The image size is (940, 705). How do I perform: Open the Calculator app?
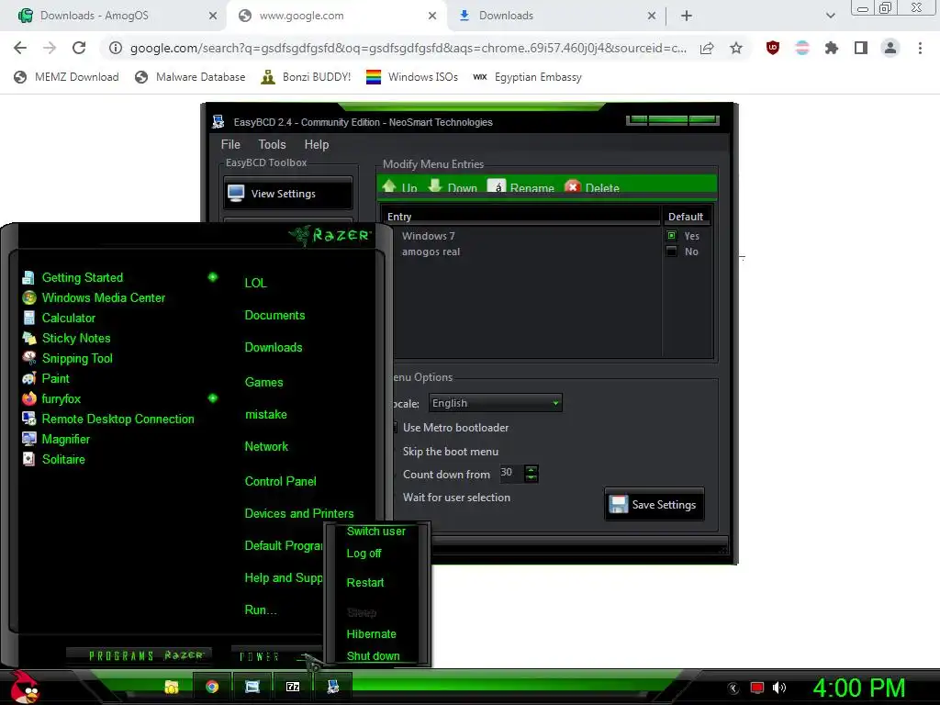(59, 319)
